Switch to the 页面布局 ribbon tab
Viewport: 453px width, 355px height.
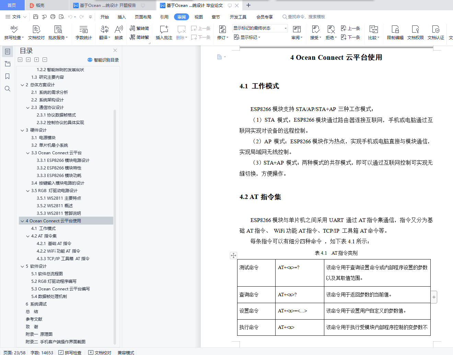click(x=143, y=17)
